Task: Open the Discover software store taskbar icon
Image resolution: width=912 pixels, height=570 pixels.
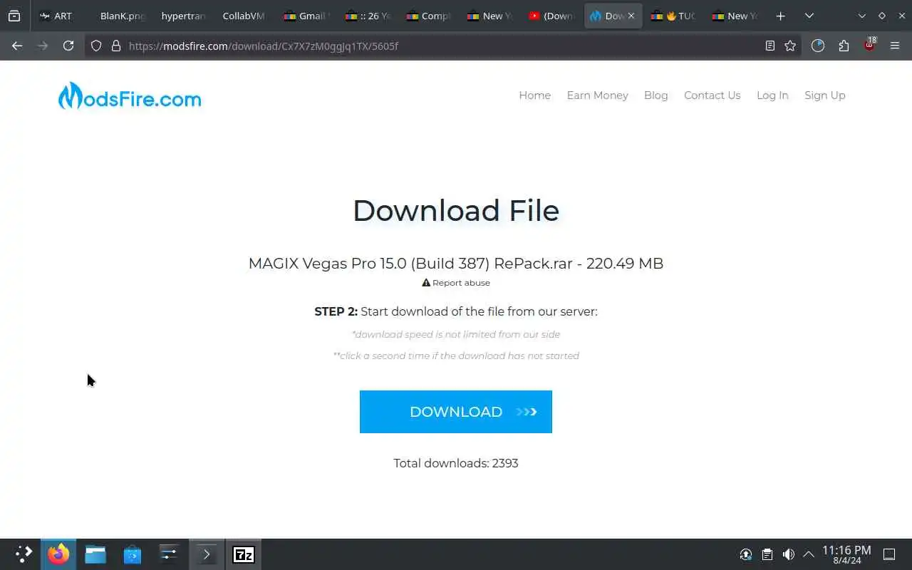Action: tap(133, 554)
